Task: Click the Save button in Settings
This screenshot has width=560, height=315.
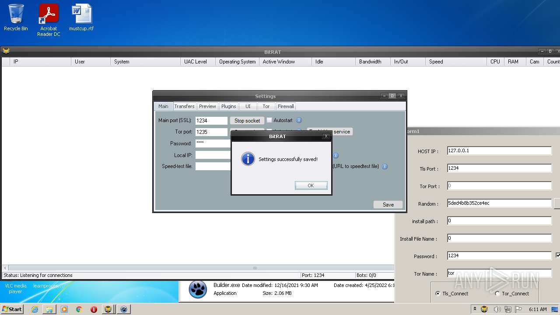Action: tap(388, 204)
